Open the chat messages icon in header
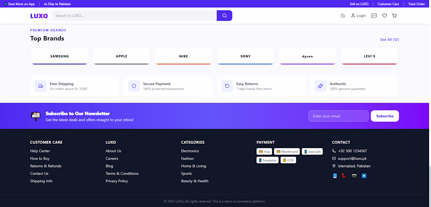Viewport: 431px width, 207px height. [374, 16]
